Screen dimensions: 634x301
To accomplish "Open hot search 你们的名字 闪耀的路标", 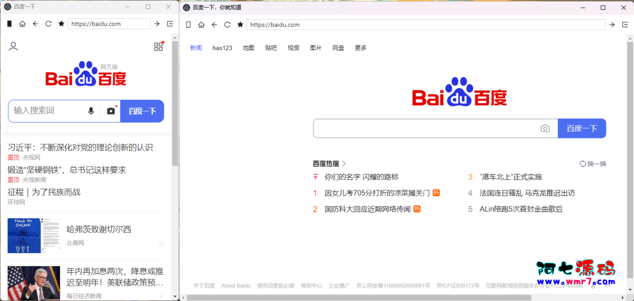I will click(362, 177).
